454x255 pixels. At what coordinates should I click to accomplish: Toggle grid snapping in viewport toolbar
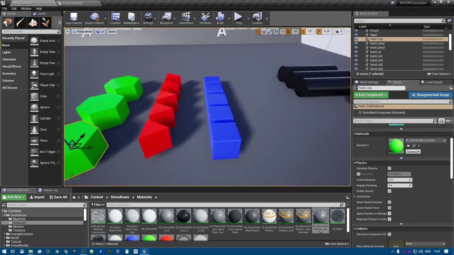(289, 32)
